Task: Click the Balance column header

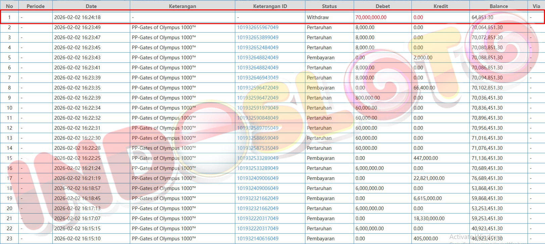Action: click(x=498, y=6)
